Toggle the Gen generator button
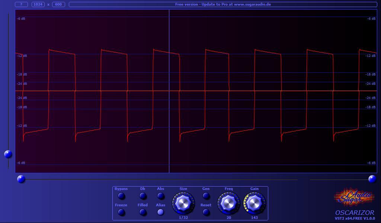The height and width of the screenshot is (223, 381). click(x=206, y=196)
